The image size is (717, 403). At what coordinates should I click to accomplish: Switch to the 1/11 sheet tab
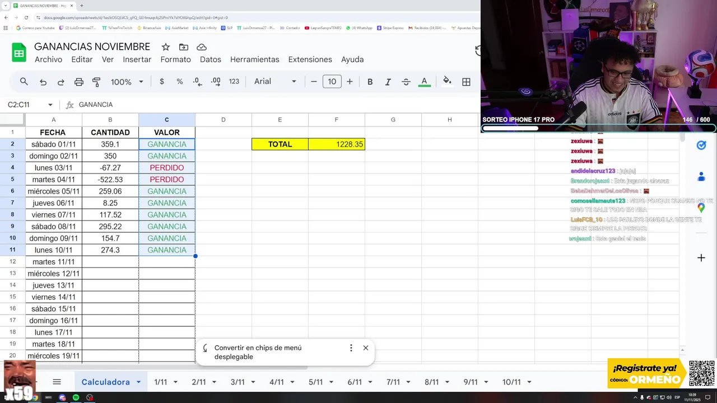pos(161,382)
